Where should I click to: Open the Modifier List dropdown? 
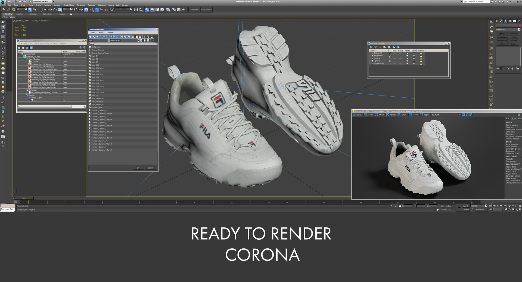pos(508,29)
